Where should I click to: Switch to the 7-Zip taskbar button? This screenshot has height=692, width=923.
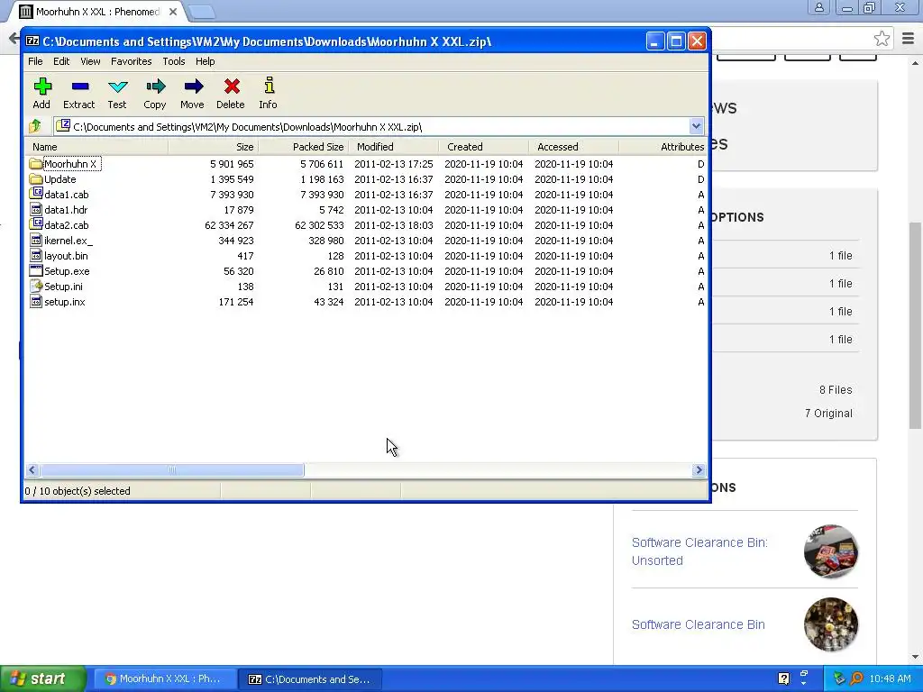311,678
